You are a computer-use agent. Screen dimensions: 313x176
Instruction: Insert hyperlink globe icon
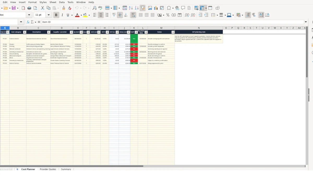(177, 8)
